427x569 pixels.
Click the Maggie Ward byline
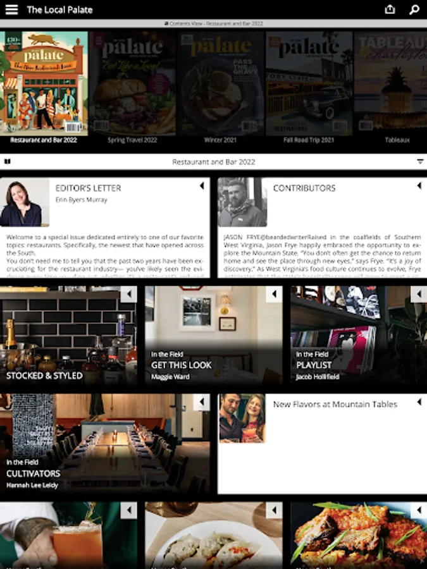(170, 377)
